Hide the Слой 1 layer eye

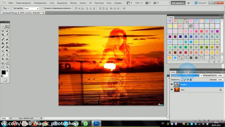coord(172,85)
